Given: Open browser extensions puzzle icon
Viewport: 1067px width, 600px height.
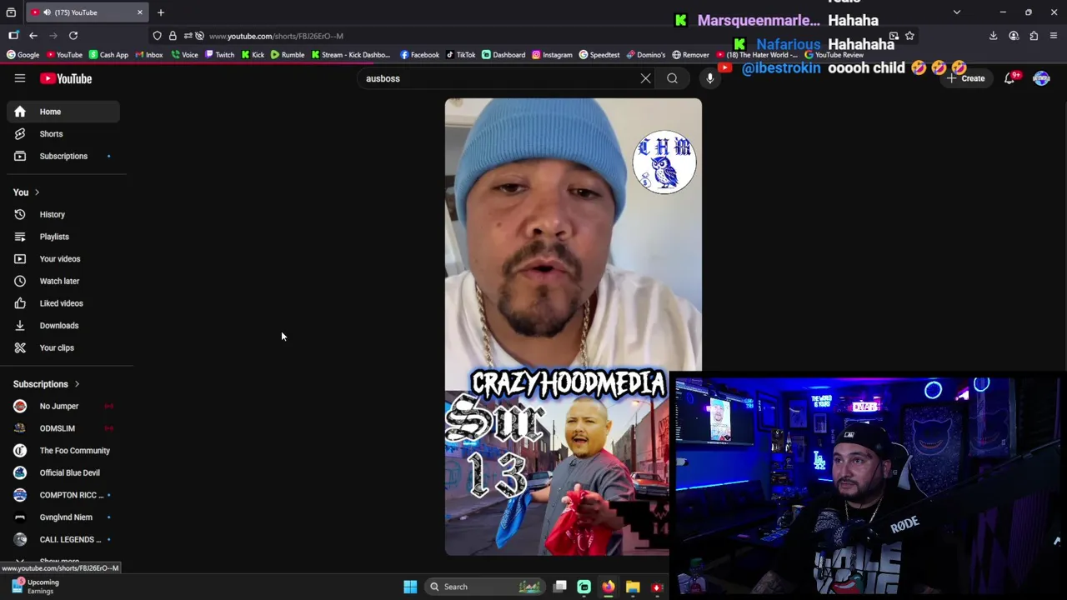Looking at the screenshot, I should (1034, 36).
